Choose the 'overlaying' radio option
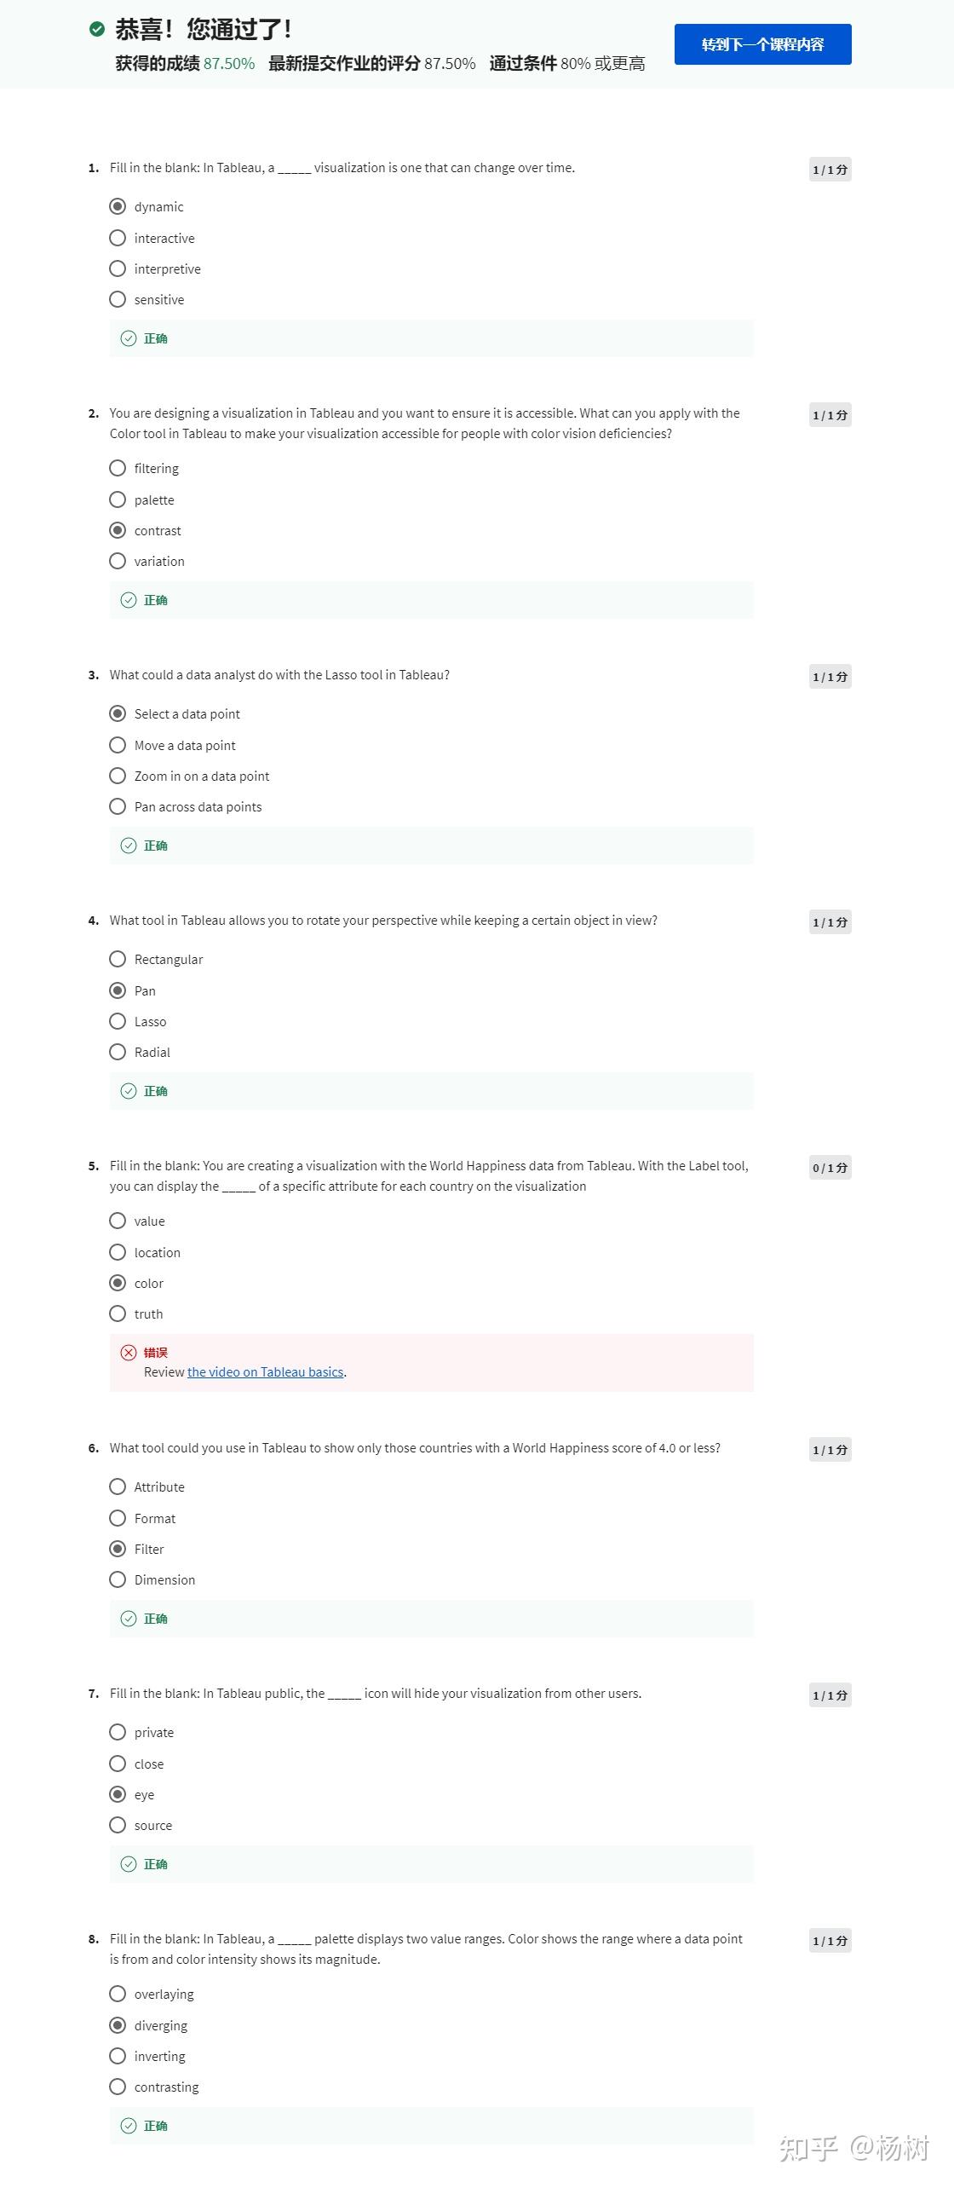This screenshot has height=2188, width=954. [x=118, y=1994]
